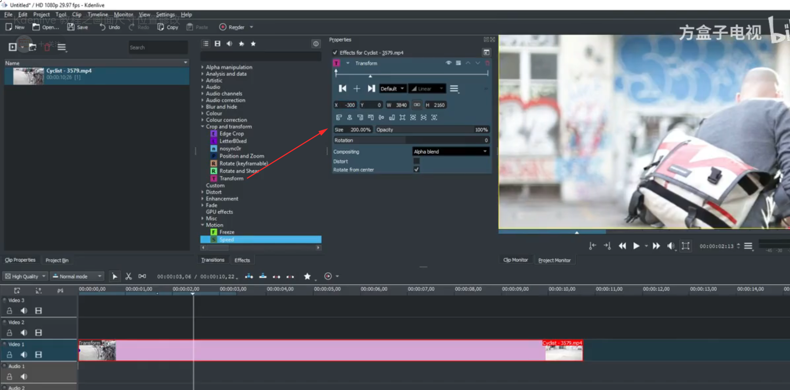Rewind the project monitor playback
The image size is (790, 390).
[622, 246]
